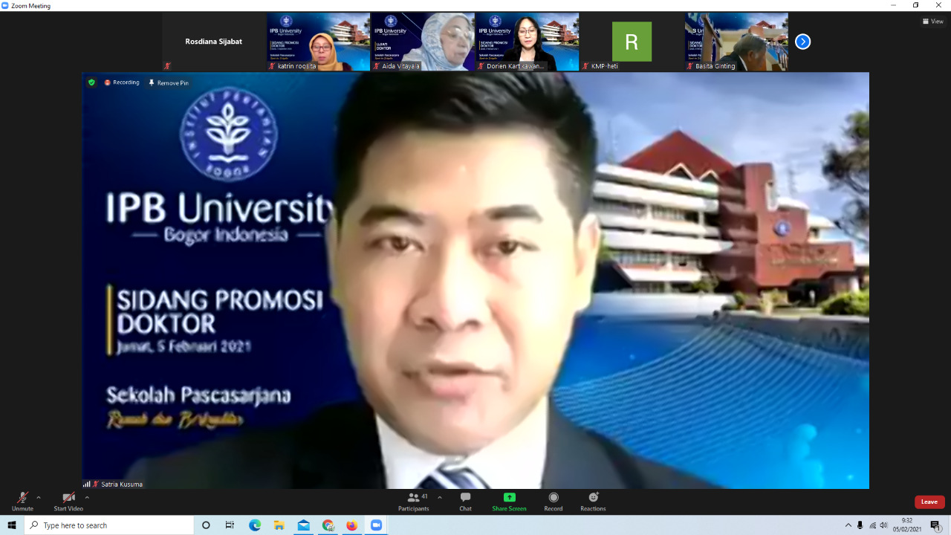Select the katrin roosita video thumbnail
Screen dimensions: 951x535
point(319,42)
